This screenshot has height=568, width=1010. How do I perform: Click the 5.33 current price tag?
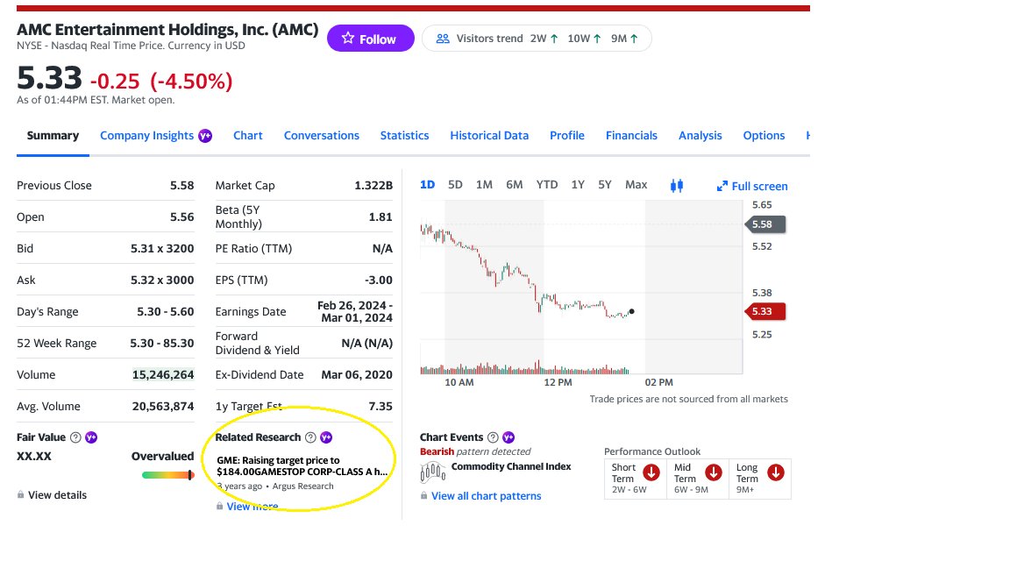tap(765, 312)
